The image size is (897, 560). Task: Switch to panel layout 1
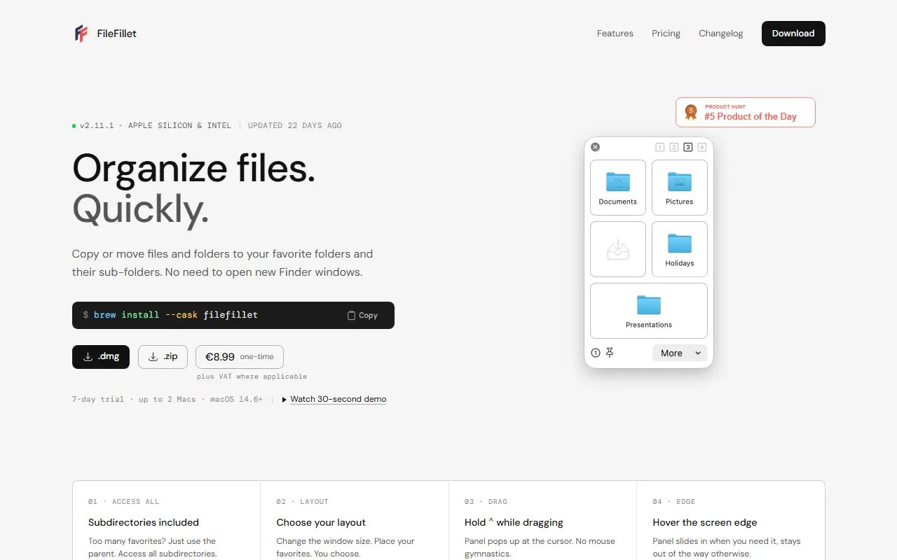(659, 147)
